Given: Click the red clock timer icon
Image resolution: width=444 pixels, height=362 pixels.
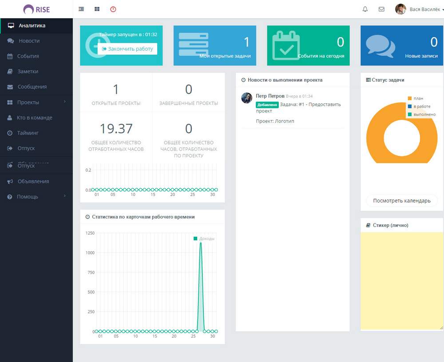Looking at the screenshot, I should [113, 9].
